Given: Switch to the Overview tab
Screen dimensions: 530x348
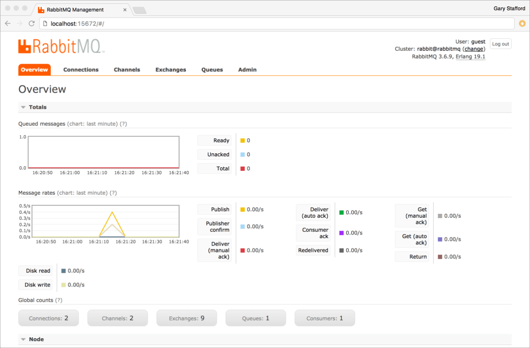Looking at the screenshot, I should point(35,70).
